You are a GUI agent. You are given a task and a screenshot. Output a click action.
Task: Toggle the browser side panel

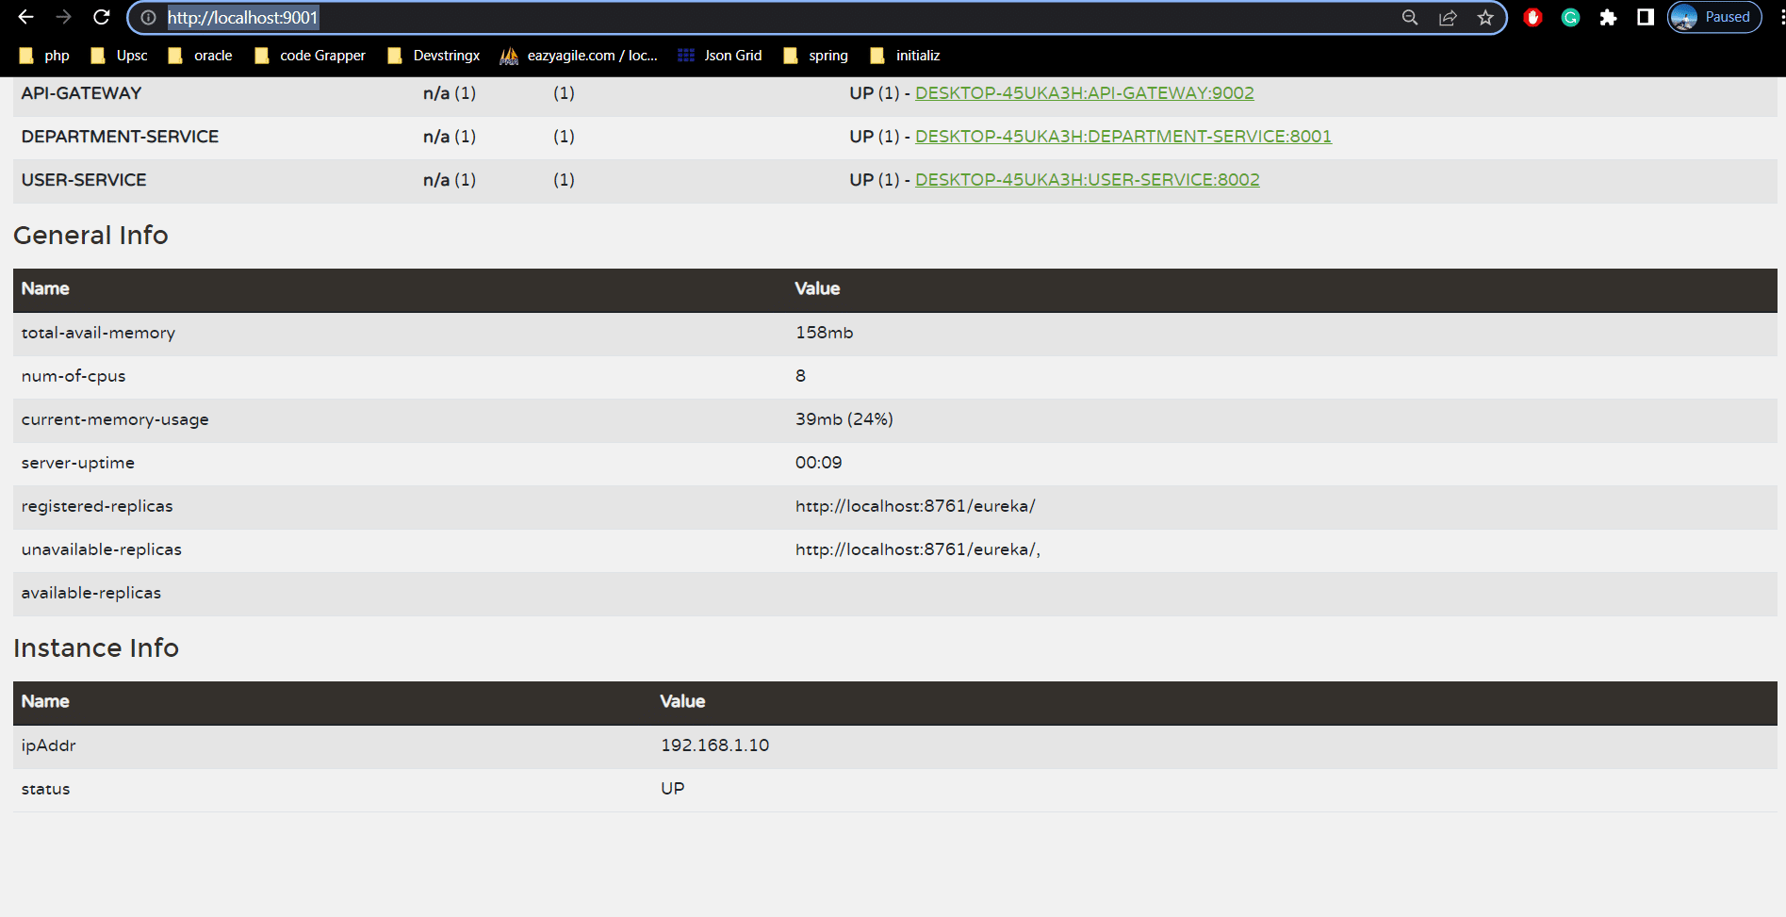(1646, 17)
